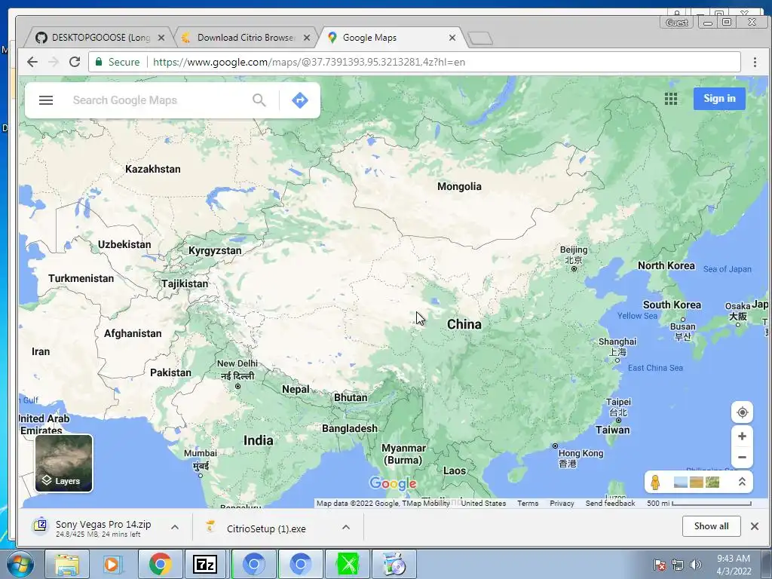Screen dimensions: 772x579
Task: Open Windows Explorer from the taskbar
Action: (x=67, y=564)
